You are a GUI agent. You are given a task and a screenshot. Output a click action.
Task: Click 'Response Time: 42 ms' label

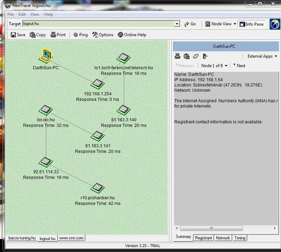coord(98,203)
